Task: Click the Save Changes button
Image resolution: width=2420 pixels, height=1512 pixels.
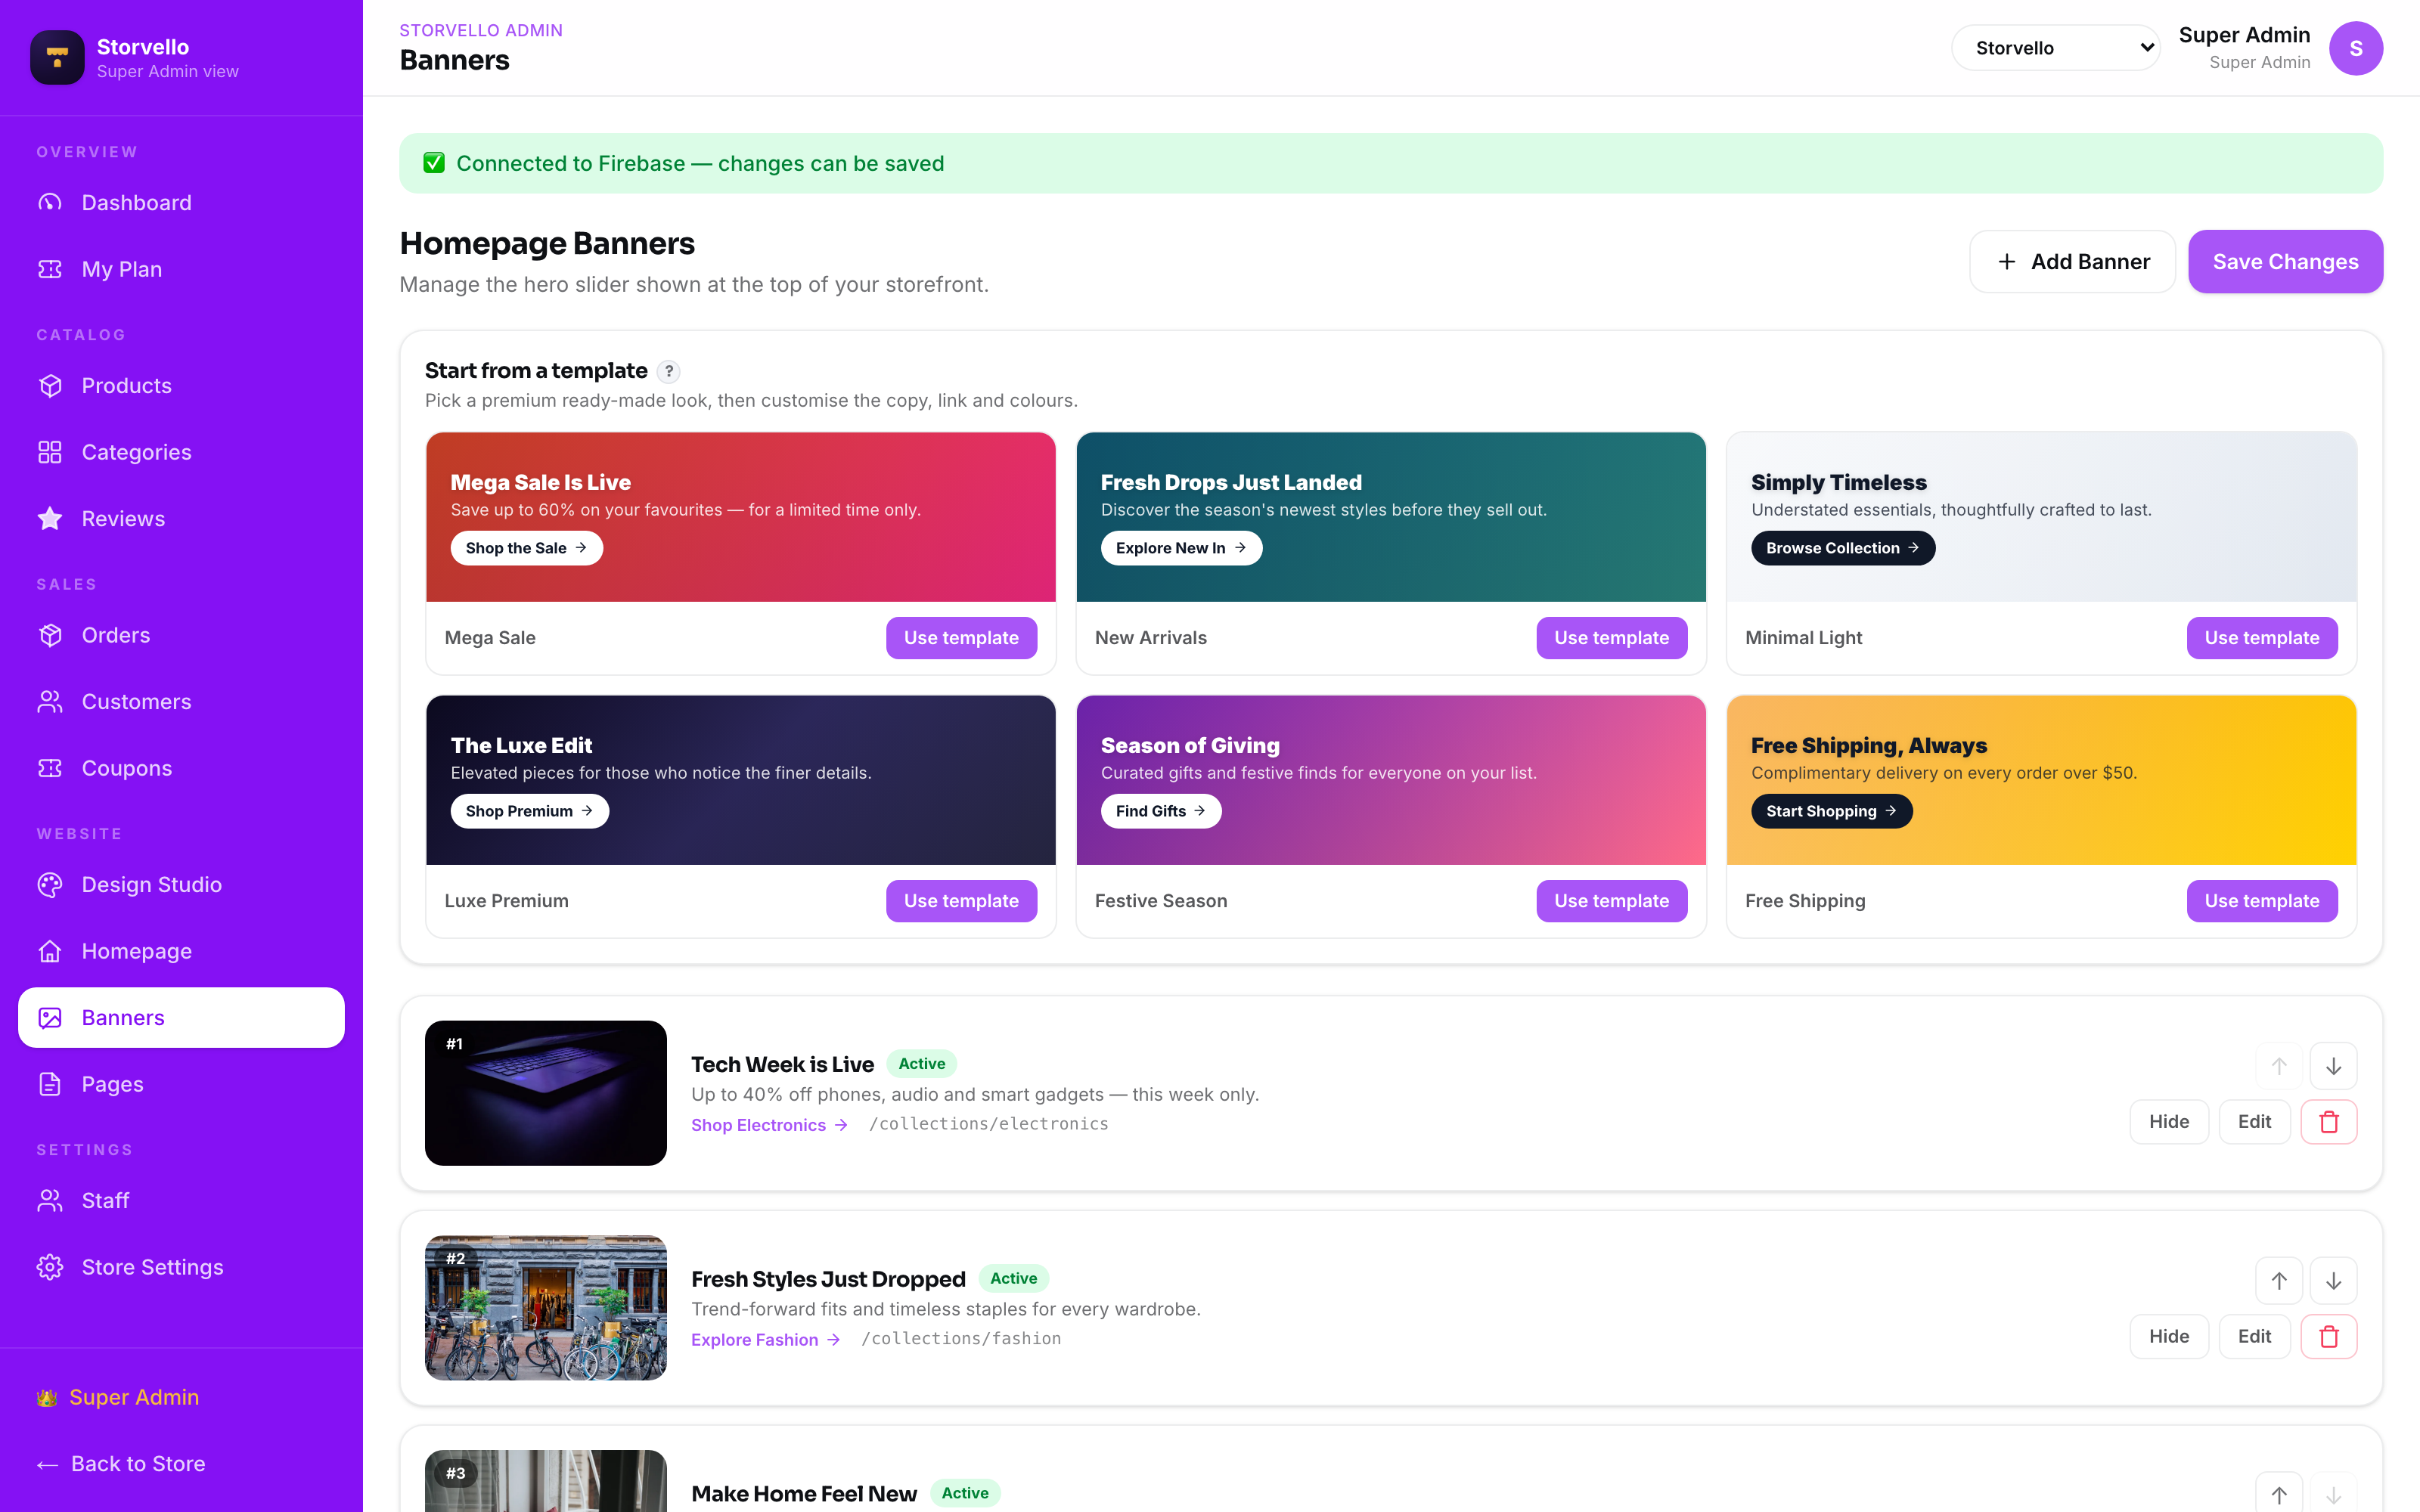Action: coord(2285,262)
